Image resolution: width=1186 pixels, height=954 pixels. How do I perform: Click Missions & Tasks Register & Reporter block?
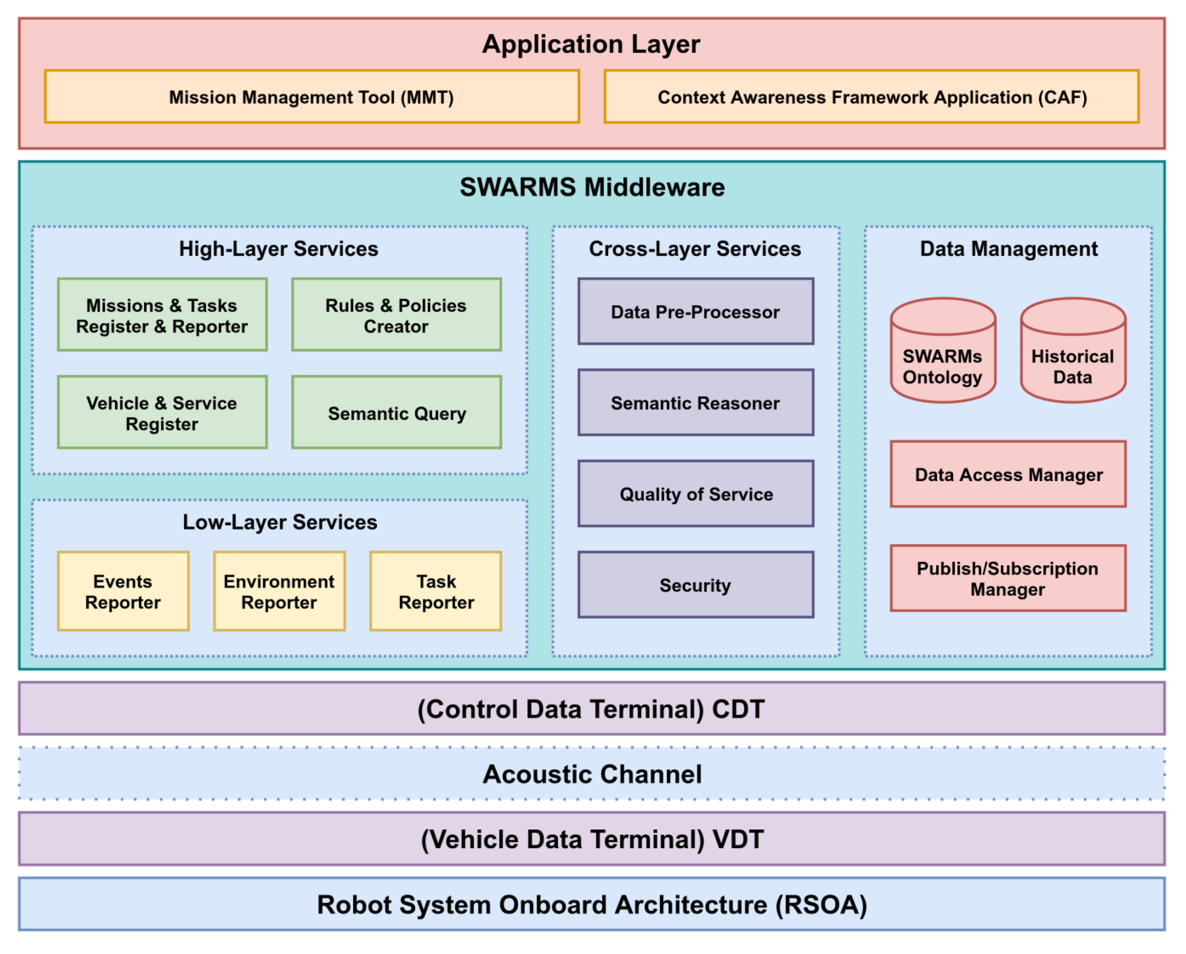click(x=162, y=315)
